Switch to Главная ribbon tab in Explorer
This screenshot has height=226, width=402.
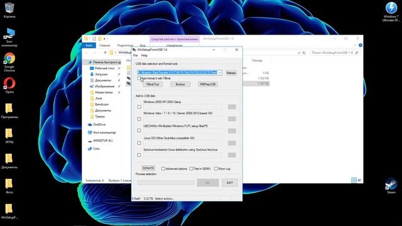[x=105, y=45]
